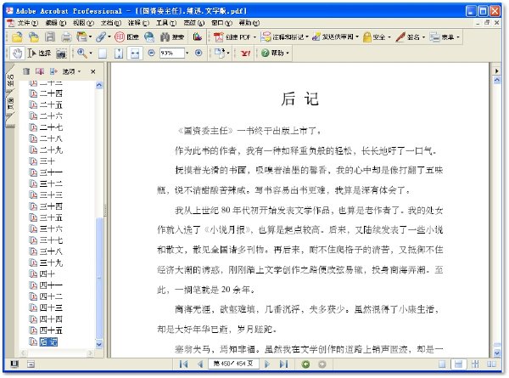Click the expand current bookmark icon
This screenshot has height=378, width=509.
[53, 71]
